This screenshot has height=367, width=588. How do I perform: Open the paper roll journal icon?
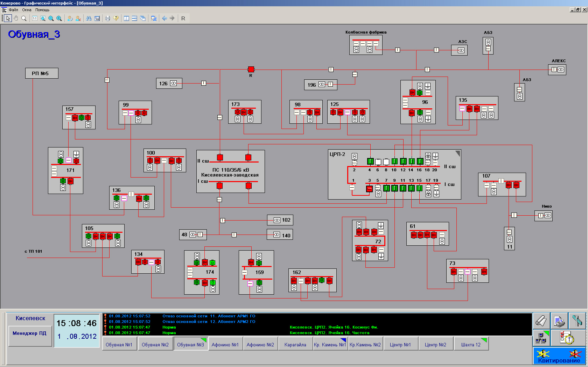coord(541,321)
